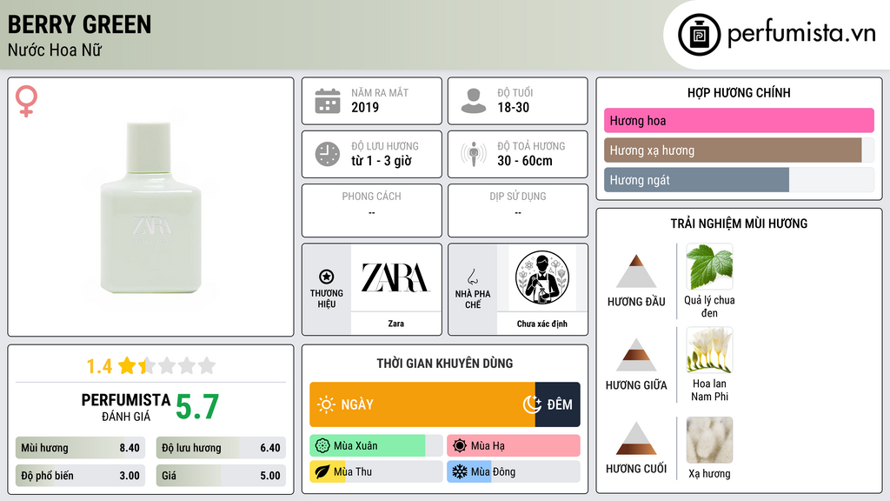This screenshot has height=501, width=890.
Task: Click the 'từ 1 - 3 giờ' longevity value
Action: (x=382, y=161)
